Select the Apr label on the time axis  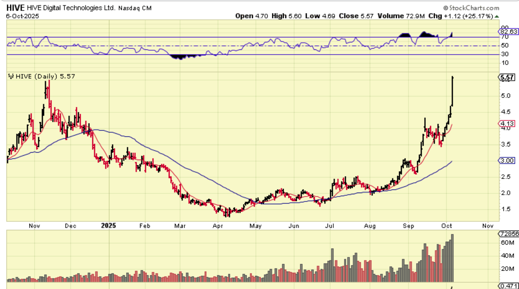coord(218,226)
